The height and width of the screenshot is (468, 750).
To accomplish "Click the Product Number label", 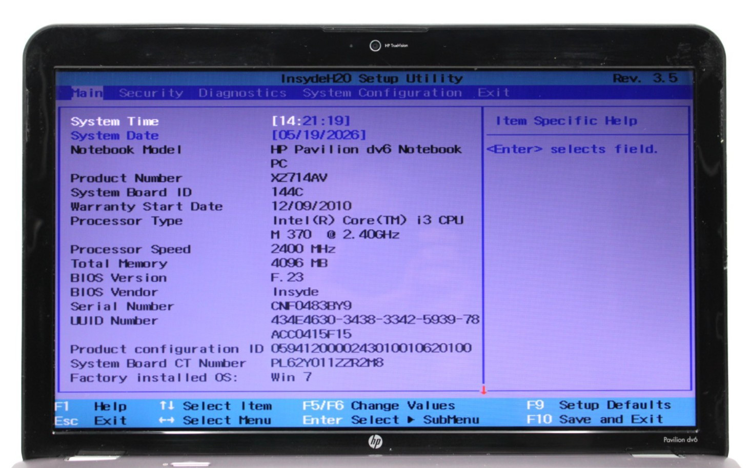I will [x=126, y=178].
